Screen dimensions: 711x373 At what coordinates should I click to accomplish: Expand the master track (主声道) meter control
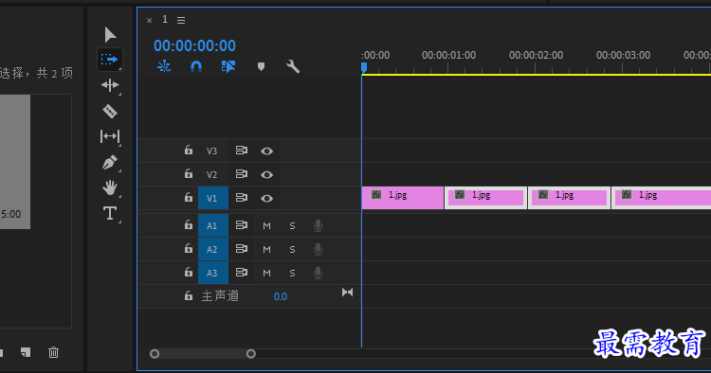point(347,293)
